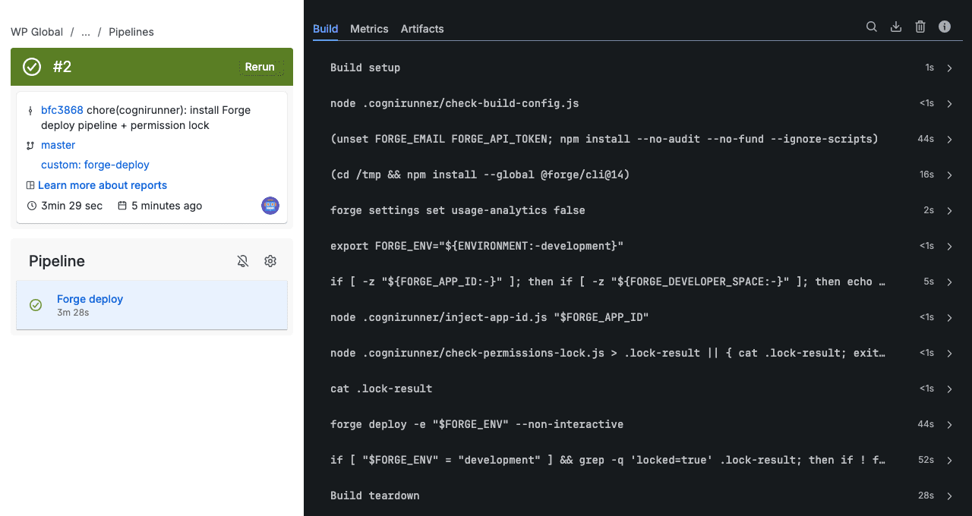972x516 pixels.
Task: Open custom: forge-deploy link
Action: 95,165
